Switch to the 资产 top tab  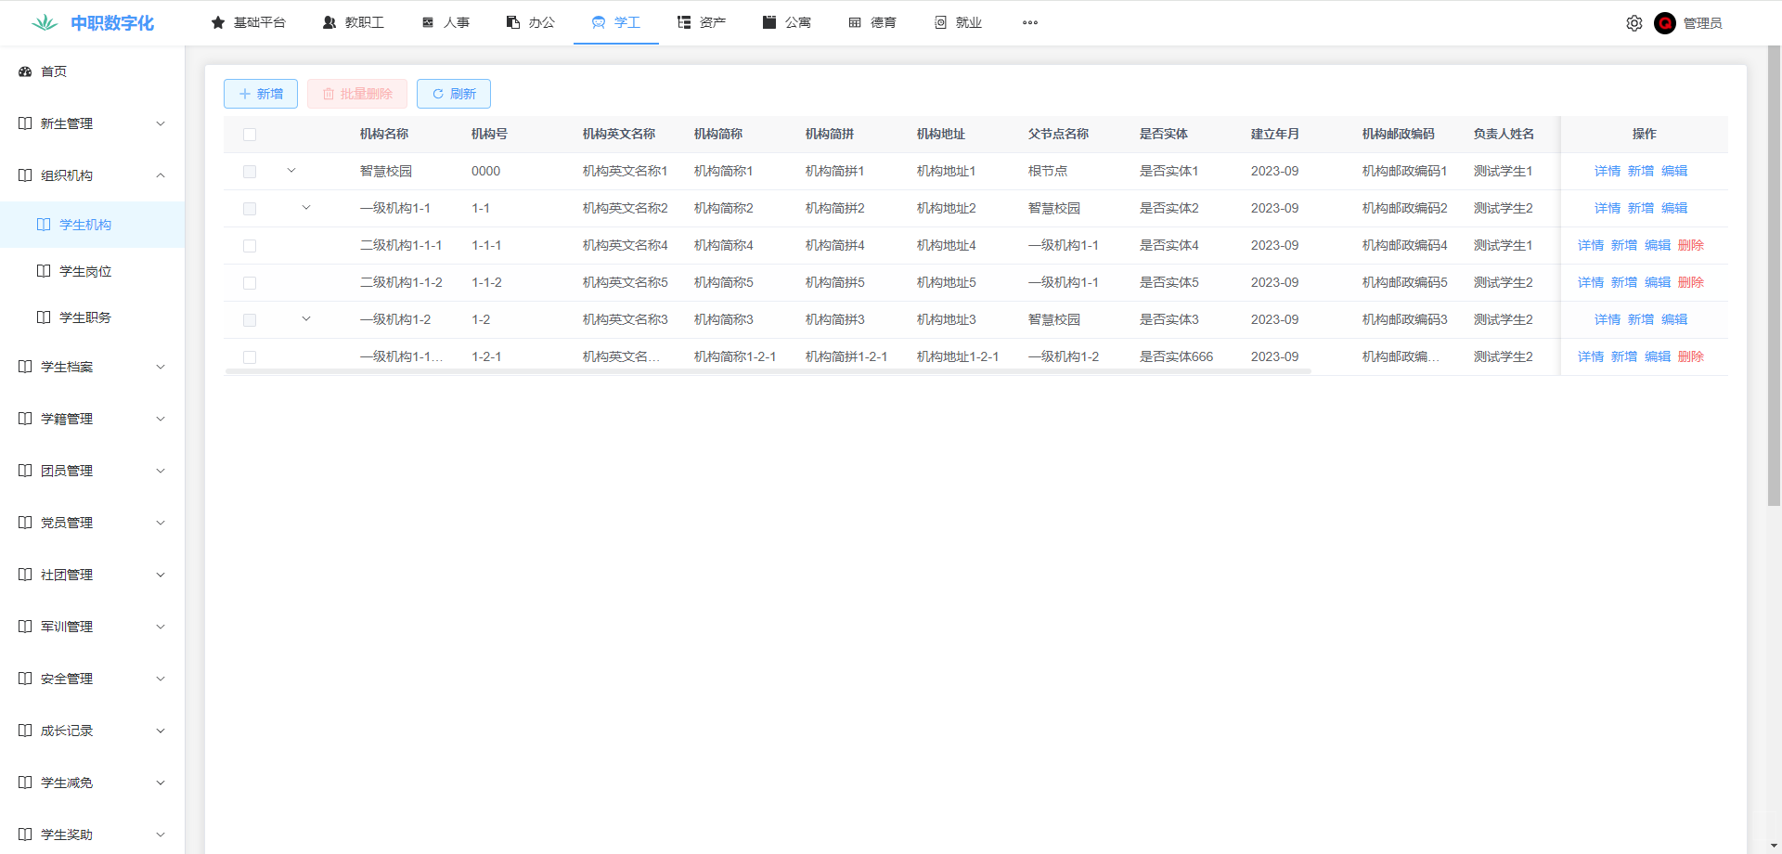(x=702, y=22)
